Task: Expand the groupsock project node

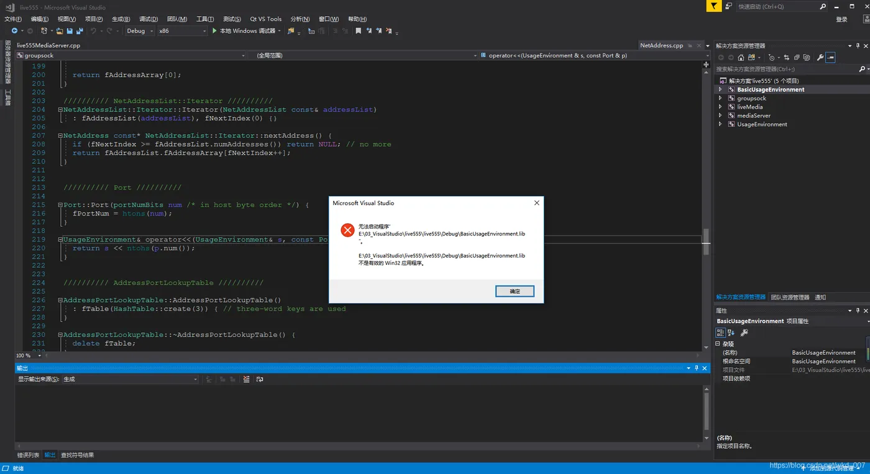Action: point(720,98)
